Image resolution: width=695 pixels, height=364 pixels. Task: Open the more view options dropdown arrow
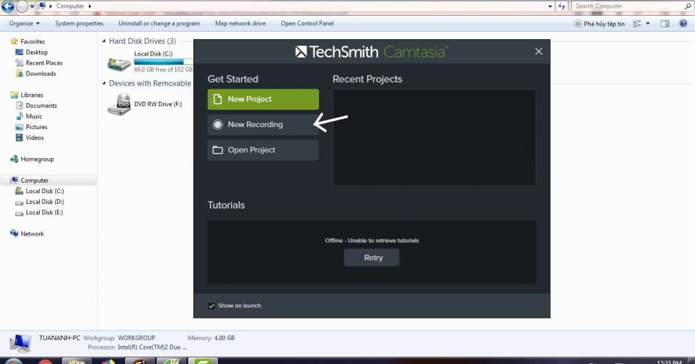click(648, 24)
